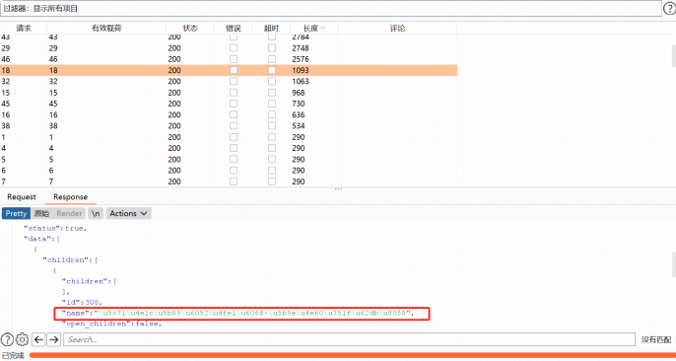The image size is (676, 361).
Task: Click the "open_children":false line
Action: click(x=112, y=324)
